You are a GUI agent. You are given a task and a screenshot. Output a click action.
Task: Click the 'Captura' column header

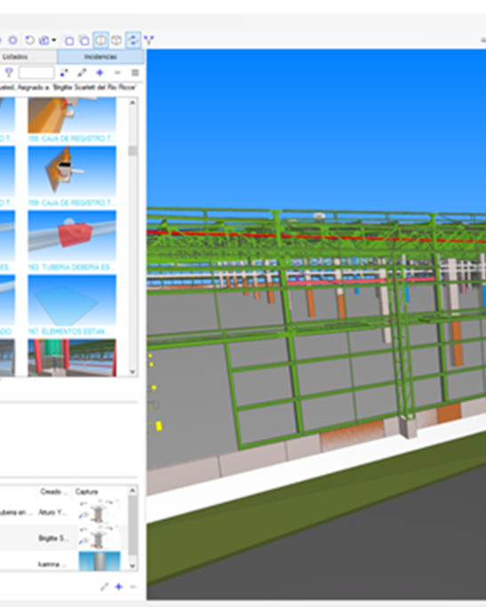click(x=87, y=492)
